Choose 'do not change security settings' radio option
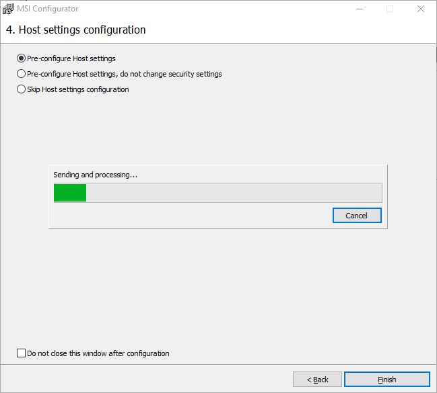Screen dimensions: 437x393 tap(21, 74)
